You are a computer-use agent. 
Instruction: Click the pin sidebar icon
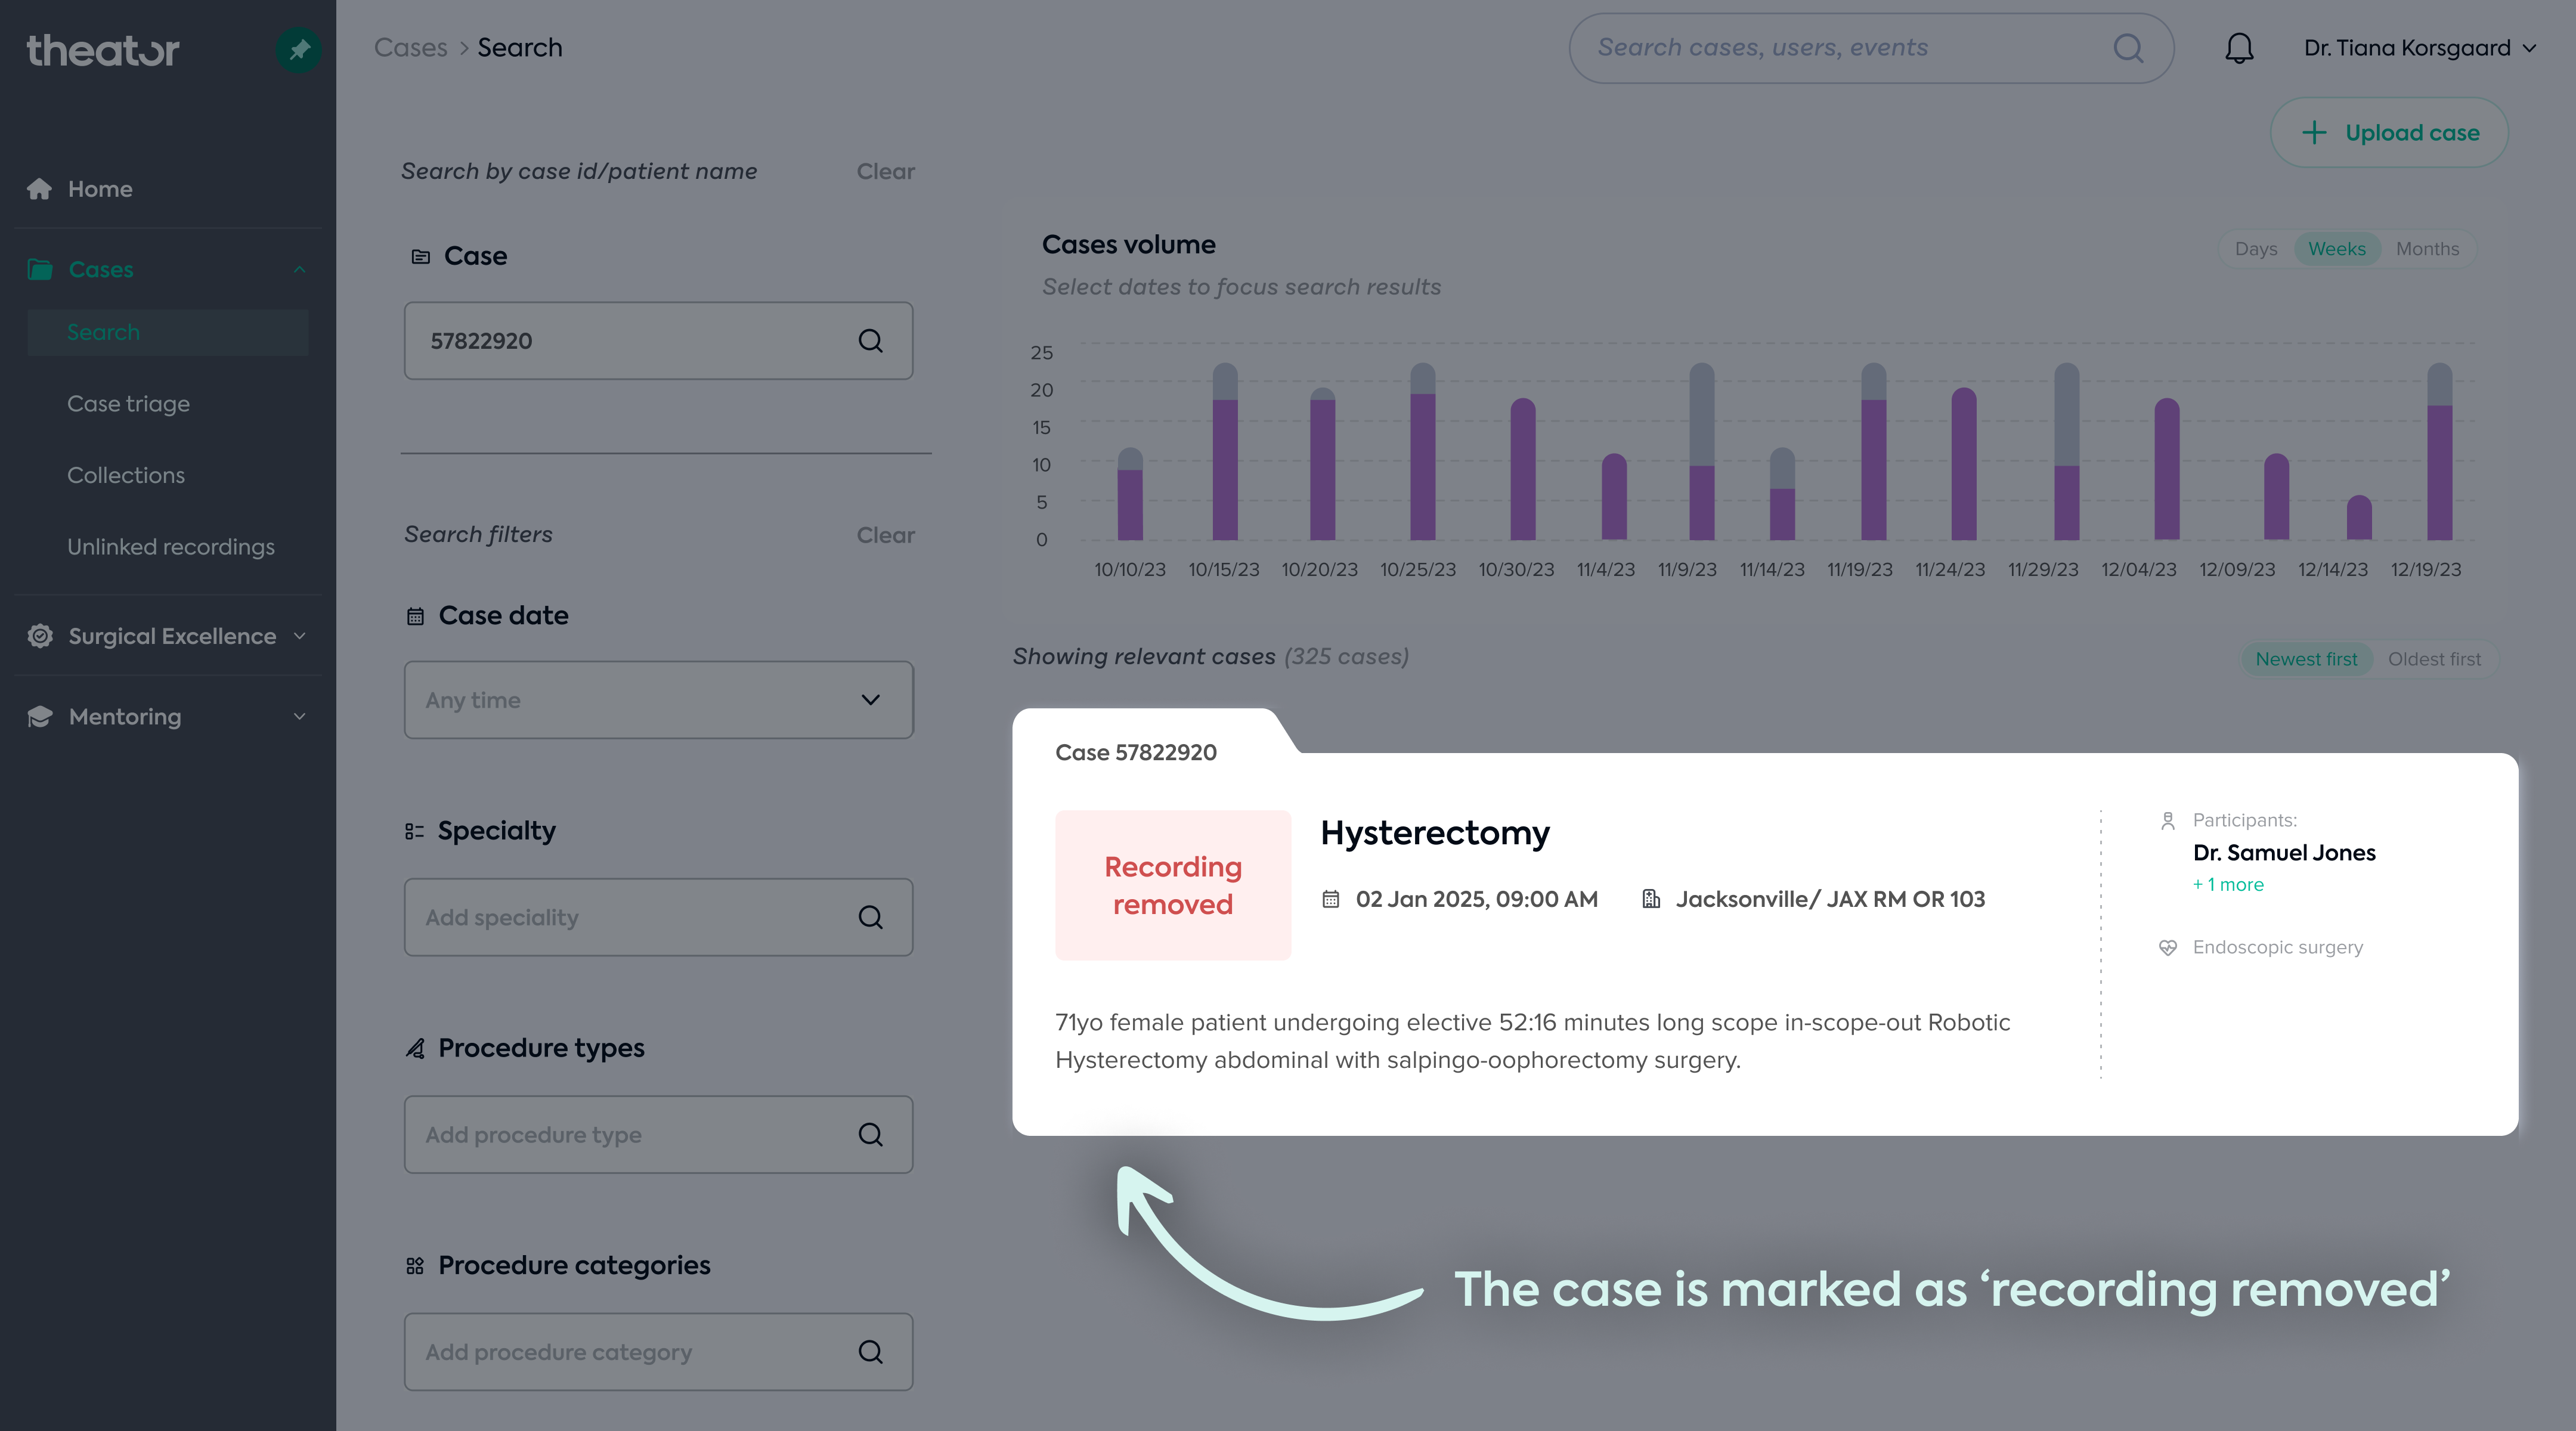tap(298, 49)
